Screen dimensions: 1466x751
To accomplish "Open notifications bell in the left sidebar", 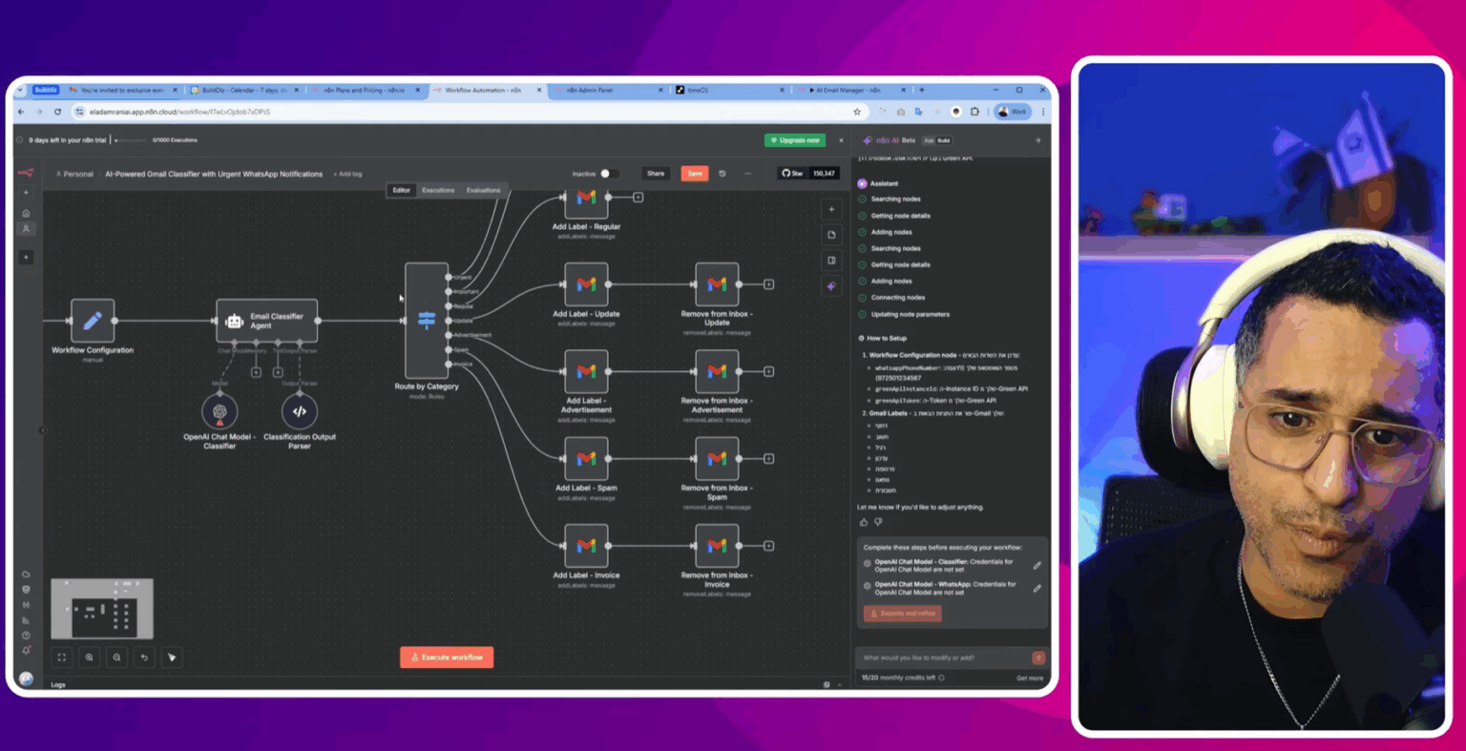I will pyautogui.click(x=26, y=649).
